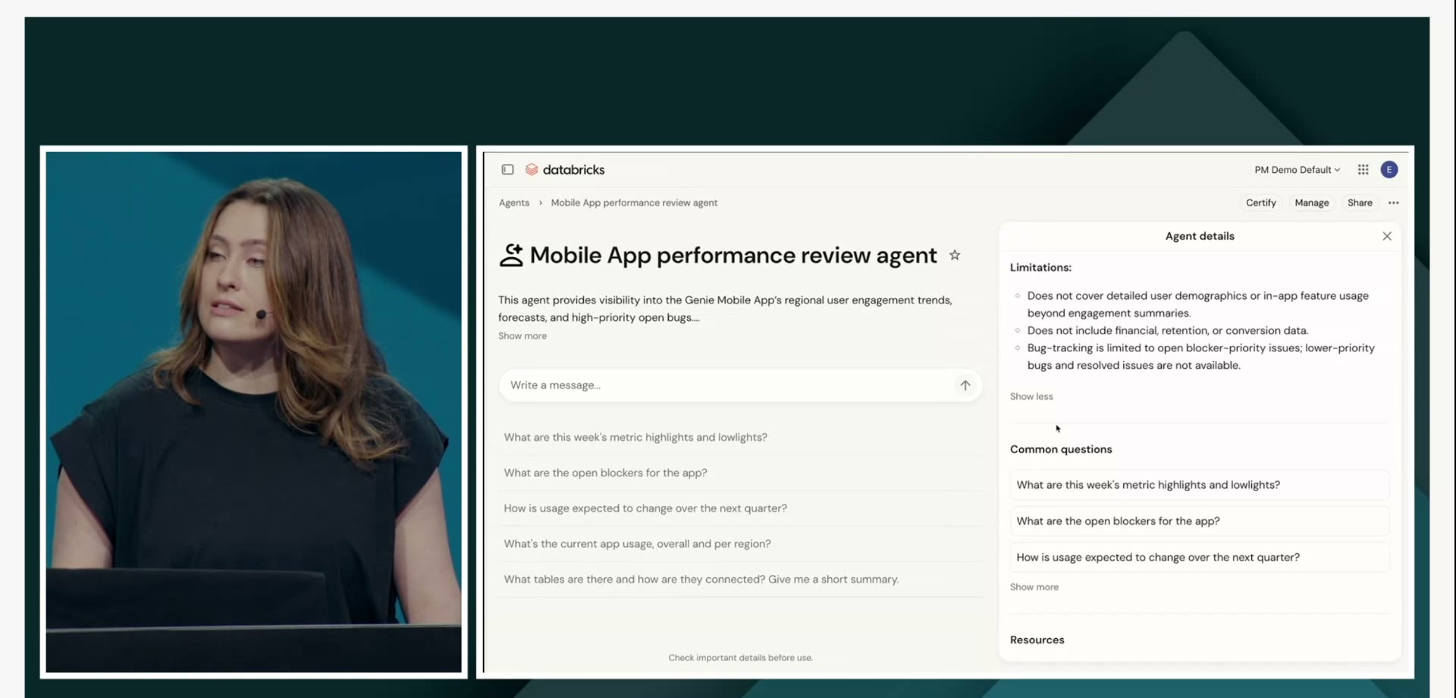Click metric highlights card in Common questions
Image resolution: width=1456 pixels, height=698 pixels.
coord(1200,485)
